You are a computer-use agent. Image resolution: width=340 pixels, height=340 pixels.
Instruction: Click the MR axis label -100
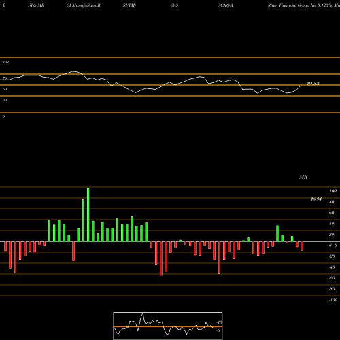pyautogui.click(x=333, y=300)
